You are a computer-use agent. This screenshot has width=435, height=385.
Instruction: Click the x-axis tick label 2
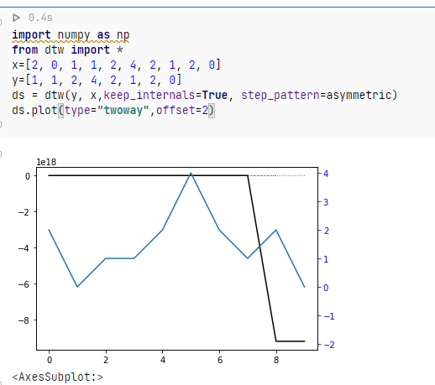[106, 360]
